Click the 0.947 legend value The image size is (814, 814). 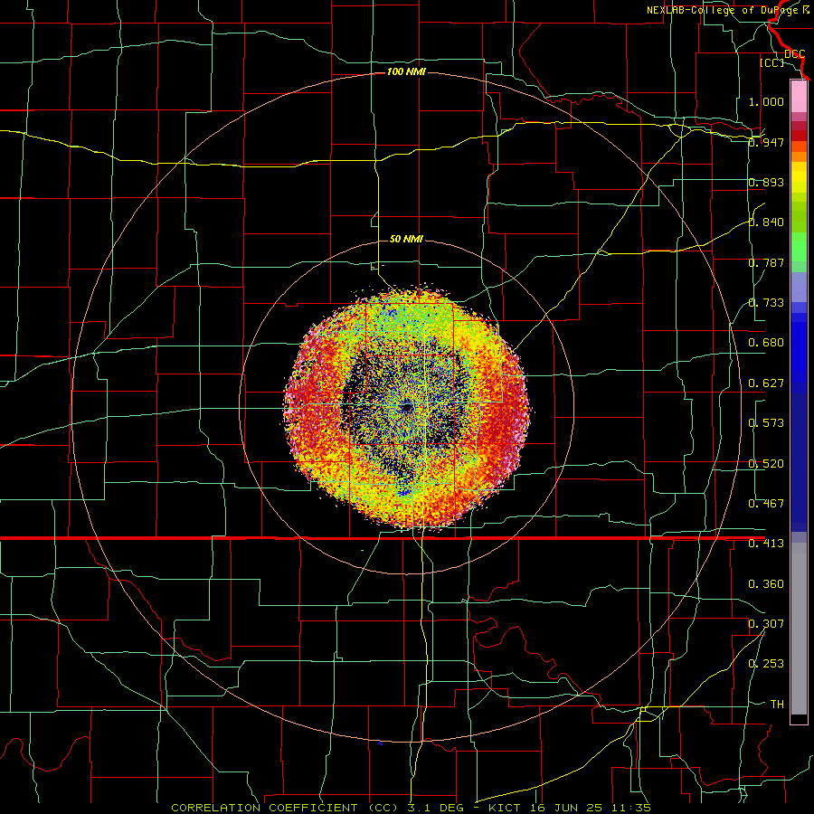766,142
